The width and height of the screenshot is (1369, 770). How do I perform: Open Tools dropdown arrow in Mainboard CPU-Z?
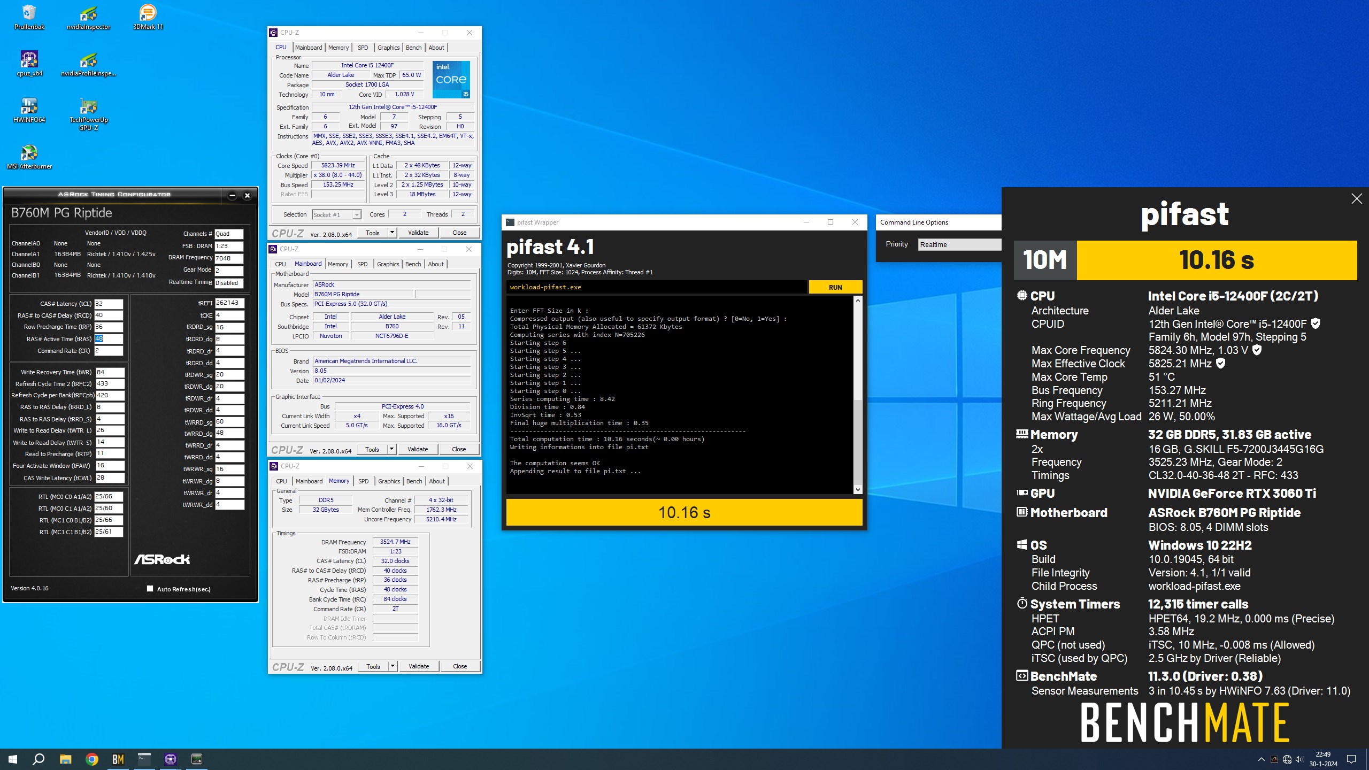391,449
